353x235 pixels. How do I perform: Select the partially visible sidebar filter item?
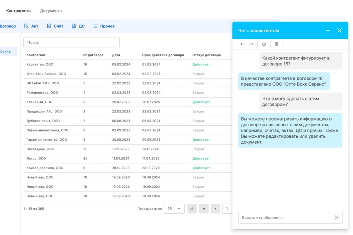9,51
